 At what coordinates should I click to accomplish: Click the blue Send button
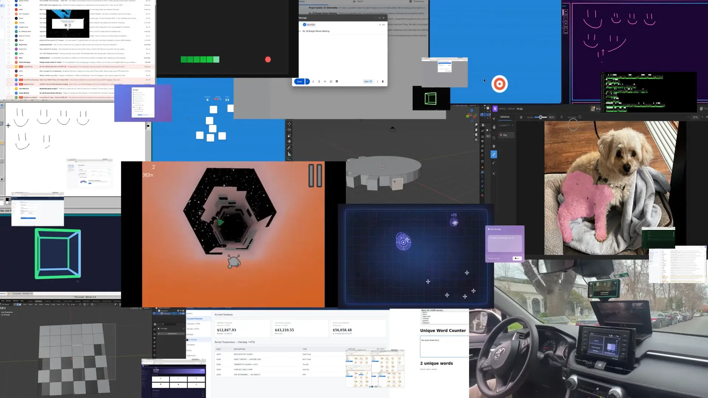click(299, 81)
